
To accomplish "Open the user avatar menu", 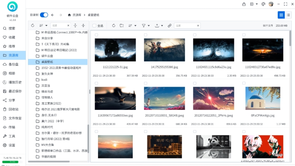I will coord(271,4).
